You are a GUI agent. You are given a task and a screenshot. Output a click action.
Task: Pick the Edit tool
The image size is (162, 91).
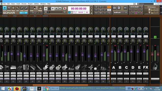pyautogui.click(x=18, y=8)
